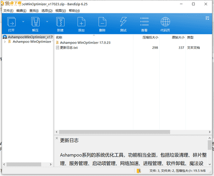Click the left tree horizontal scrollbar thumb
This screenshot has height=176, width=214.
24,164
